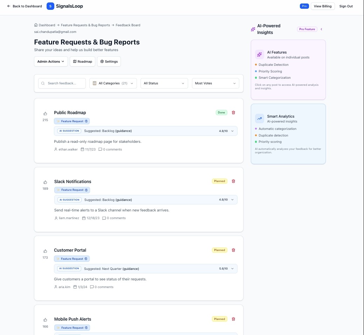The width and height of the screenshot is (364, 335).
Task: Delete Slack Notifications using its trash icon
Action: coord(233,181)
